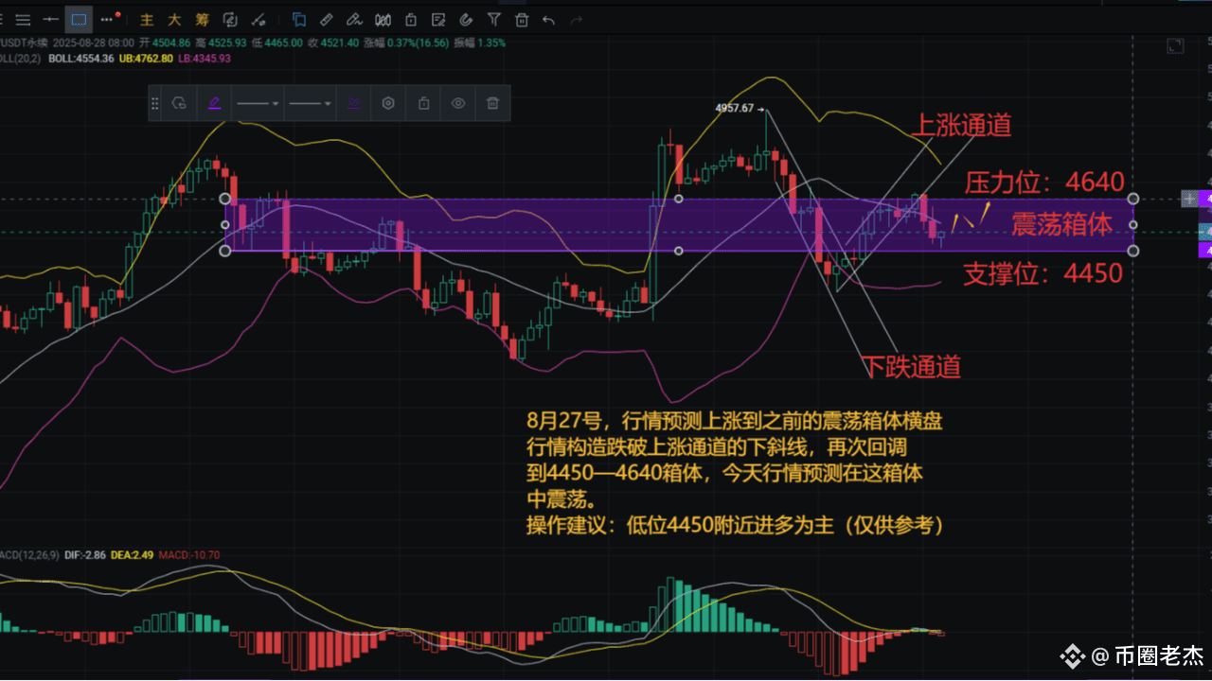
Task: Grab the floating toolbar drag handle
Action: [x=153, y=103]
